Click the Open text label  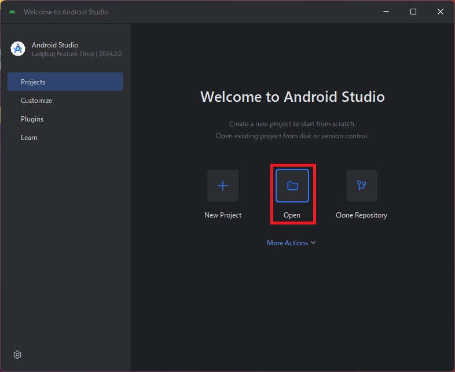click(292, 215)
